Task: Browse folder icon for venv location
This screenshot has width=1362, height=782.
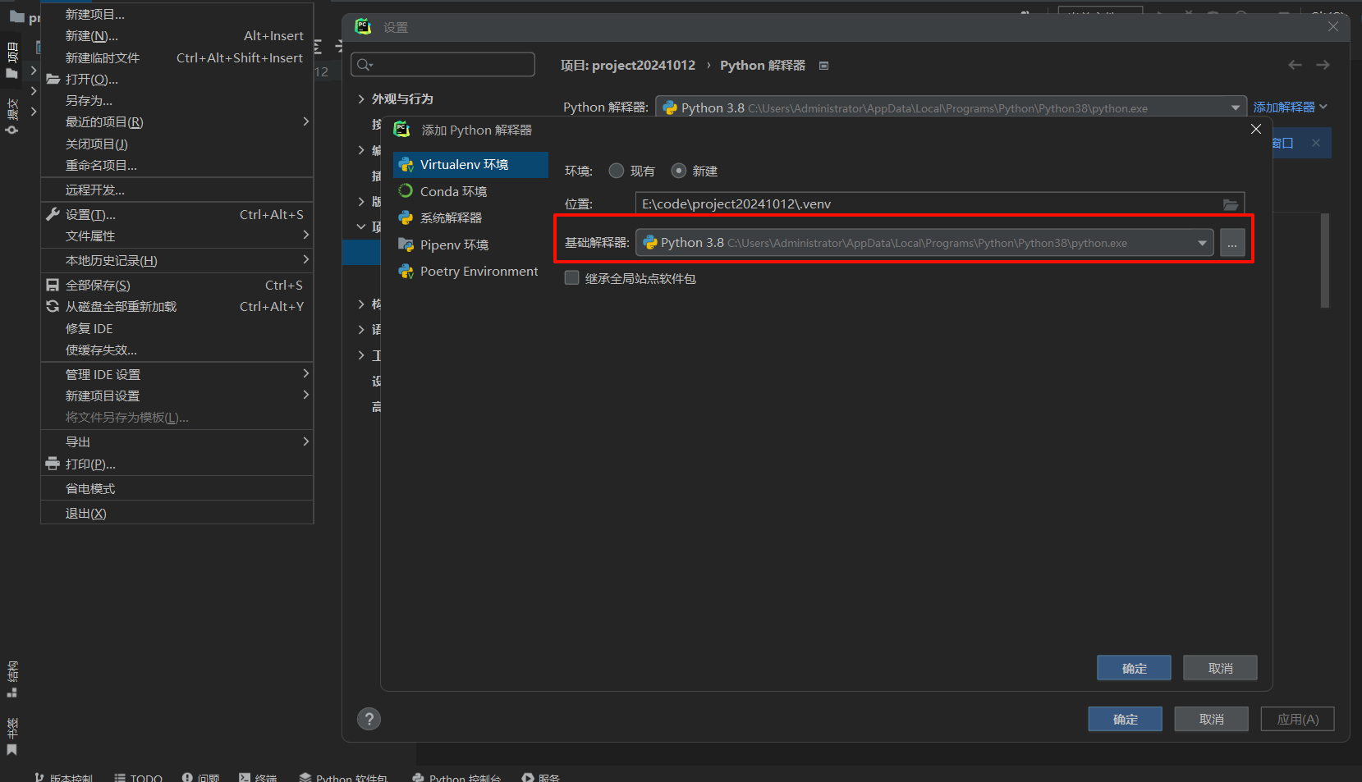Action: pyautogui.click(x=1231, y=204)
